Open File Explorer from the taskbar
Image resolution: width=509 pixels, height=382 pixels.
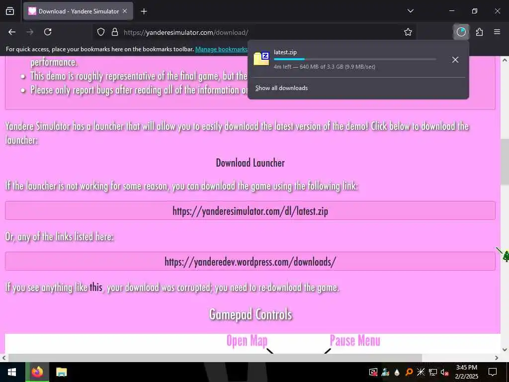[x=61, y=372]
